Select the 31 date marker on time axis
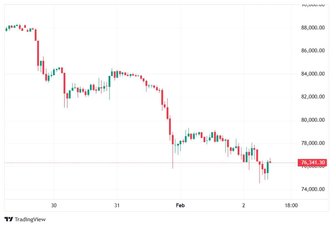 [x=117, y=206]
